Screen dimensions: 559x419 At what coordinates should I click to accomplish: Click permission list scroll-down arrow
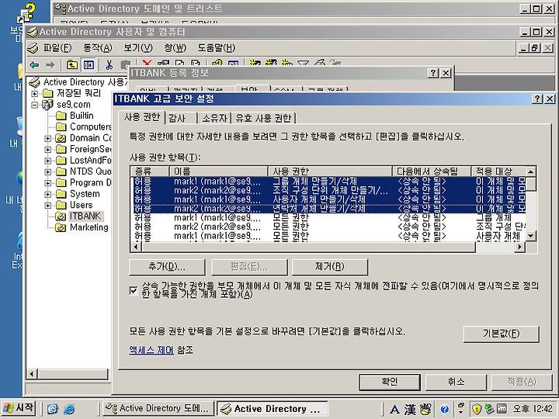(530, 236)
